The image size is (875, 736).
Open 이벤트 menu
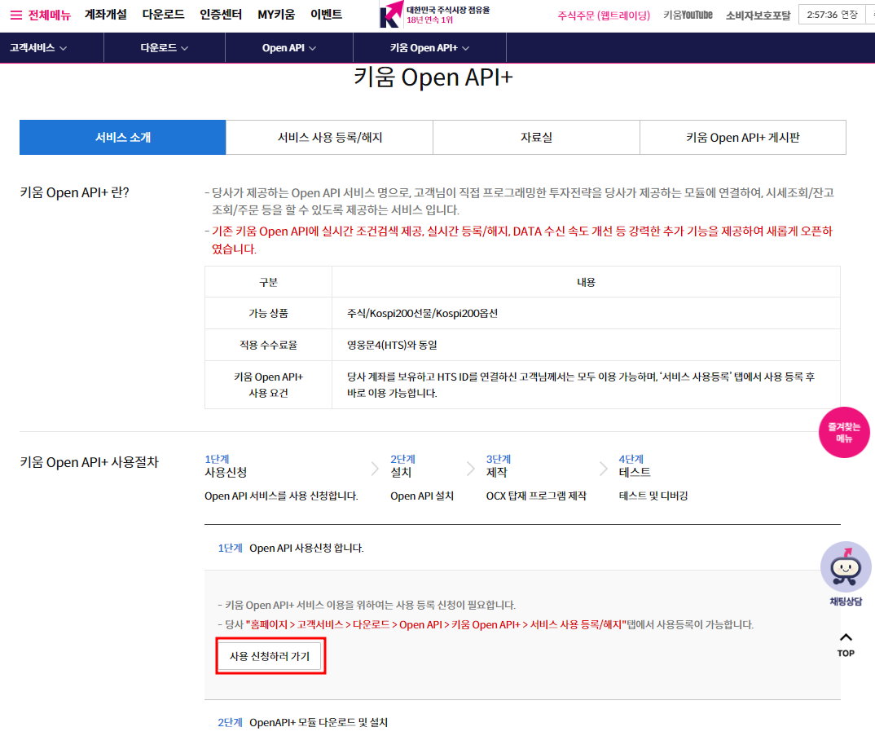tap(326, 15)
